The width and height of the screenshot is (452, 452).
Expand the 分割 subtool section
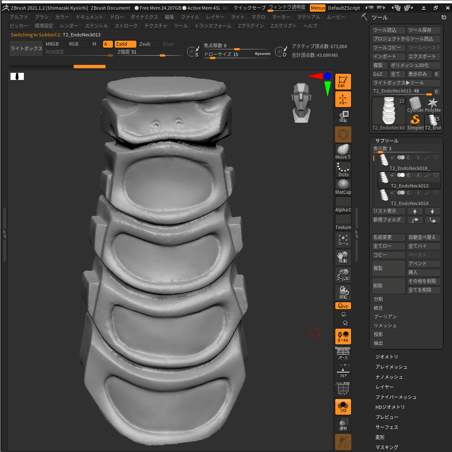(378, 299)
